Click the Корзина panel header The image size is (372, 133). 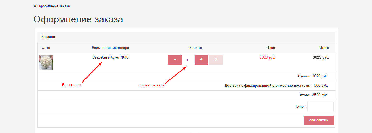pos(48,37)
